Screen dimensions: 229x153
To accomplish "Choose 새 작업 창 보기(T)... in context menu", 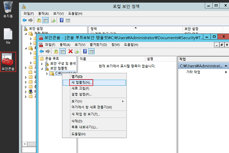I will coord(94,114).
